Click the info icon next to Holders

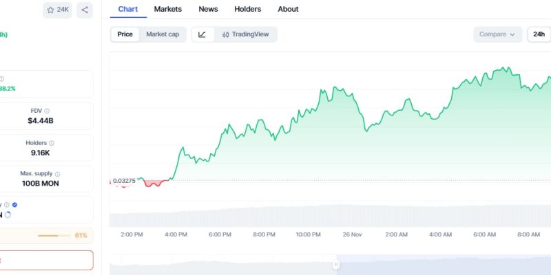(52, 143)
